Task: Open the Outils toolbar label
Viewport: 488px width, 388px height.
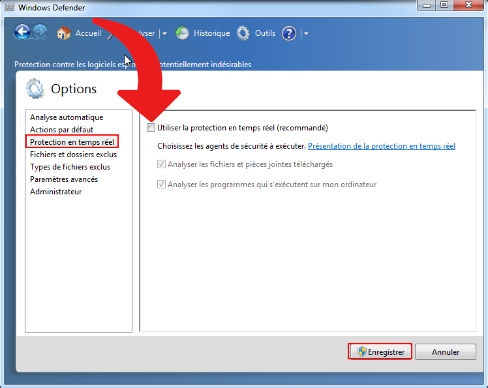Action: point(265,33)
